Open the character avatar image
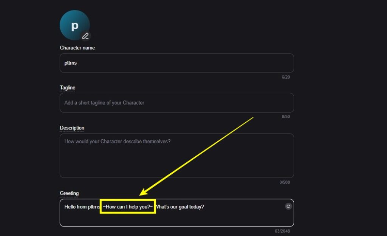The image size is (387, 236). [x=74, y=25]
